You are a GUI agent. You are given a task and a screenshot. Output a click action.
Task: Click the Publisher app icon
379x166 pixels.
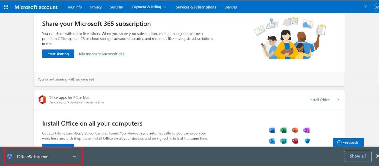point(283,141)
